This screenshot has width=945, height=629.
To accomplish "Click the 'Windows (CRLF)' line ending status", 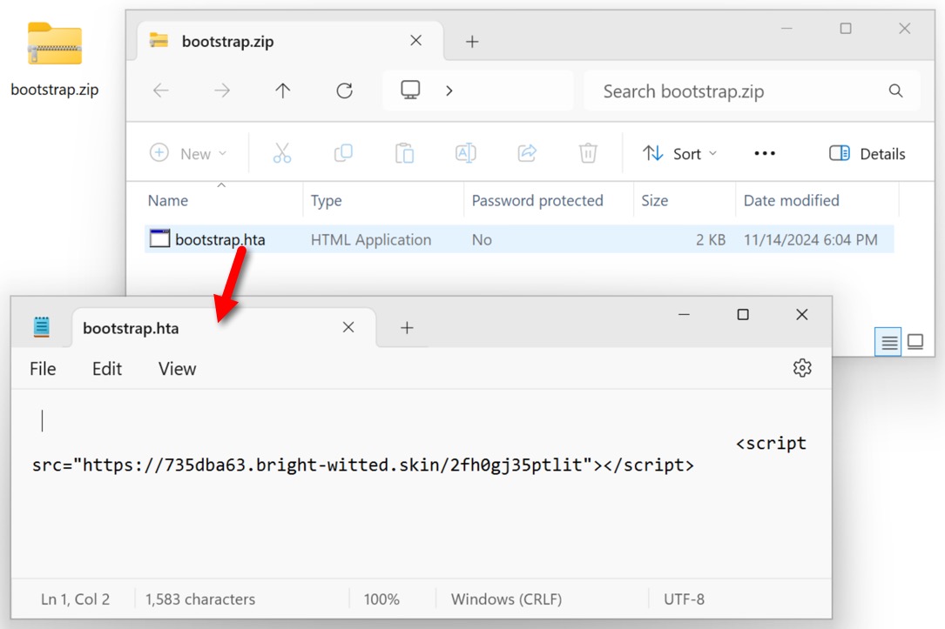I will point(506,599).
